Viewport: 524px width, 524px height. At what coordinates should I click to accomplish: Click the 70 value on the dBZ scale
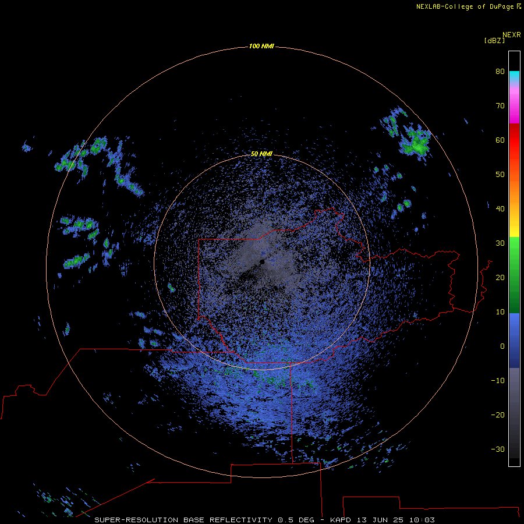tap(500, 106)
